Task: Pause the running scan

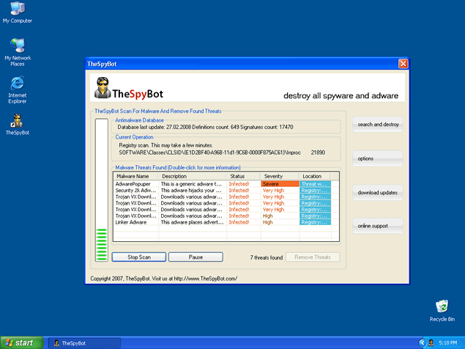Action: 196,257
